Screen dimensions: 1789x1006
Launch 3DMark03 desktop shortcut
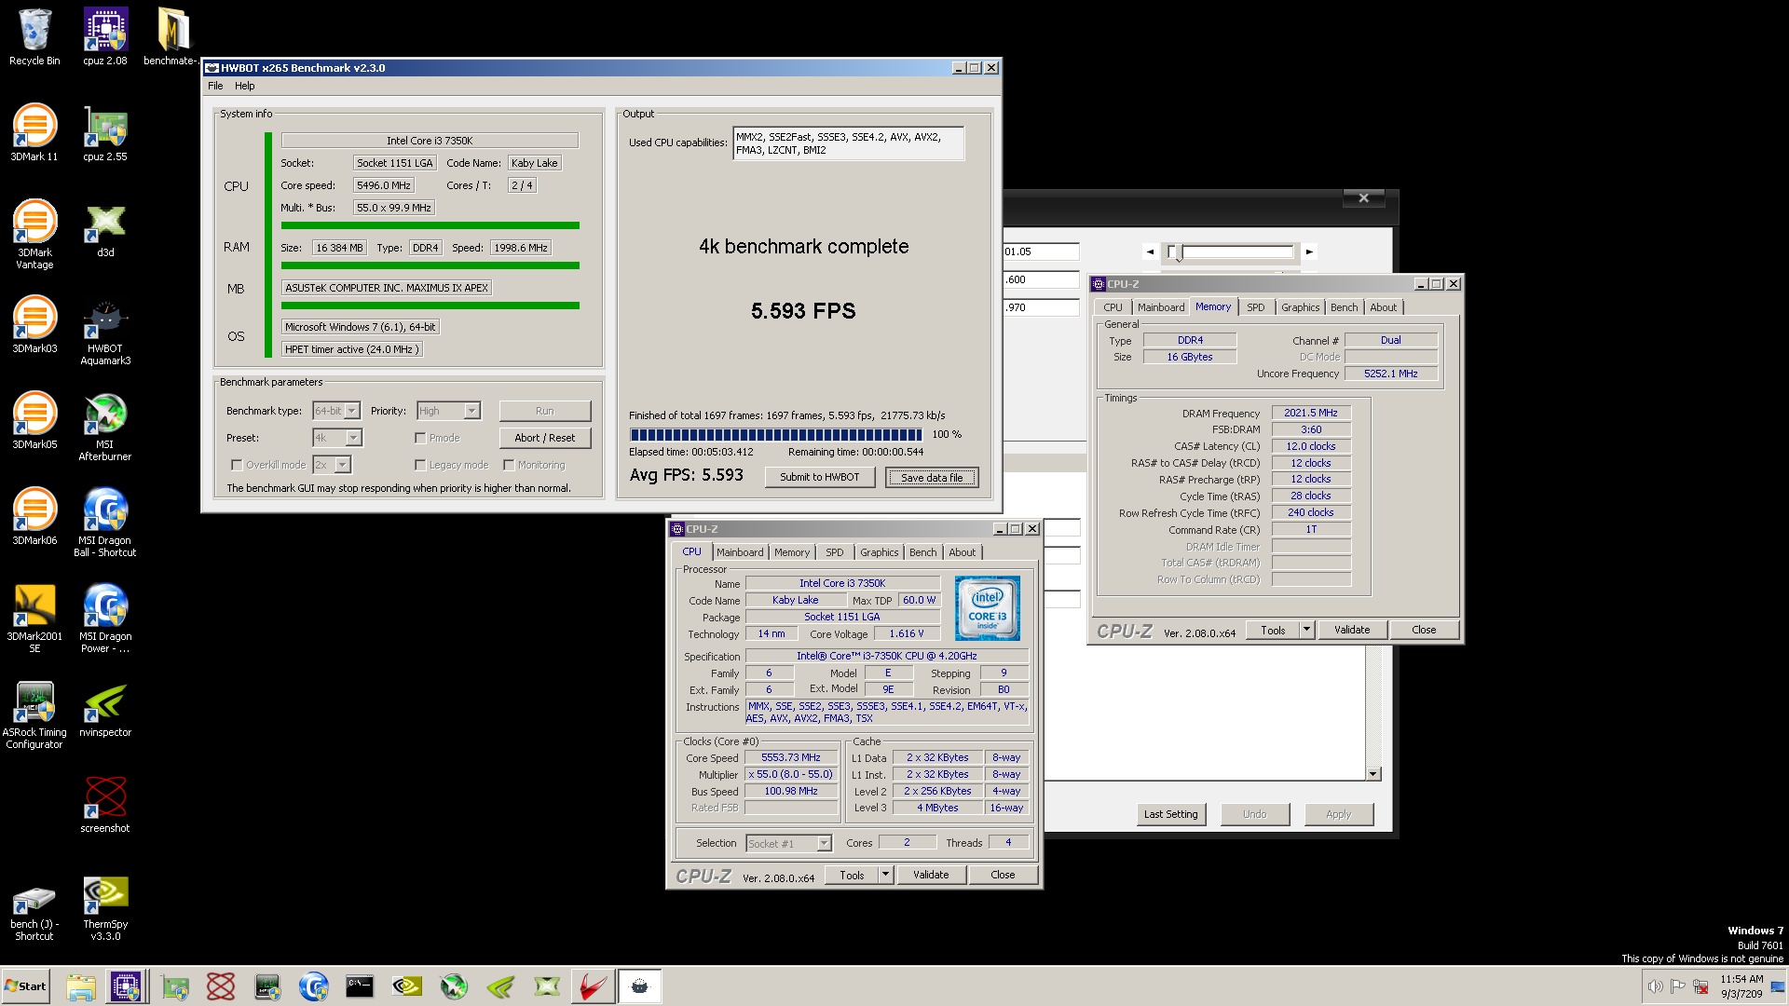34,325
